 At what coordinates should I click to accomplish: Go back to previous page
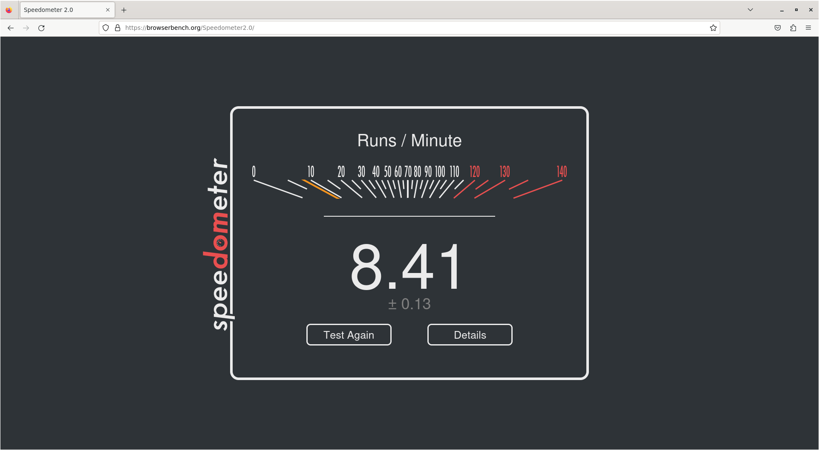(x=11, y=28)
